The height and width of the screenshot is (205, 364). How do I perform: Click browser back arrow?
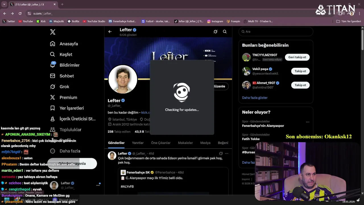5,13
